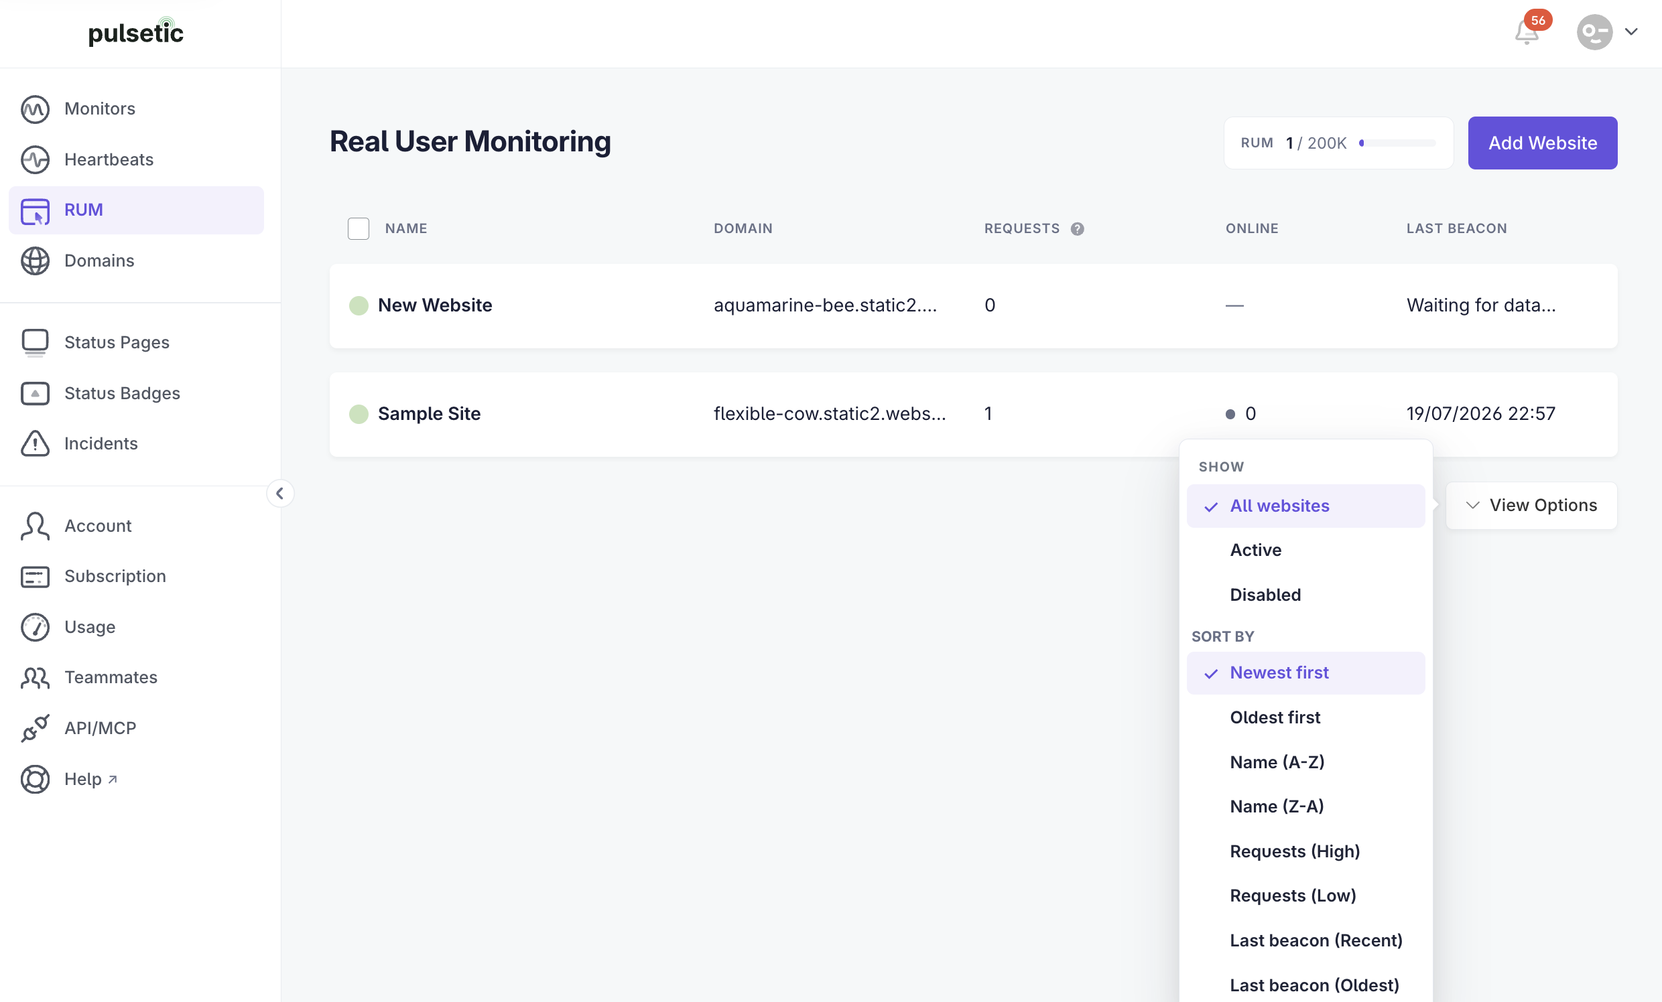Sort by Requests (High)

(1305, 851)
